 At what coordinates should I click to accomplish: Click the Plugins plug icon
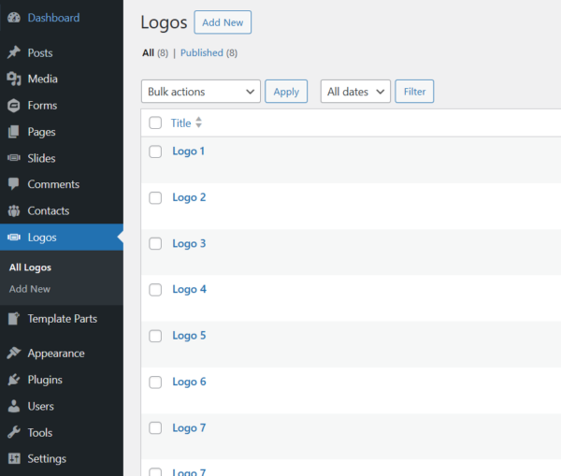[14, 380]
